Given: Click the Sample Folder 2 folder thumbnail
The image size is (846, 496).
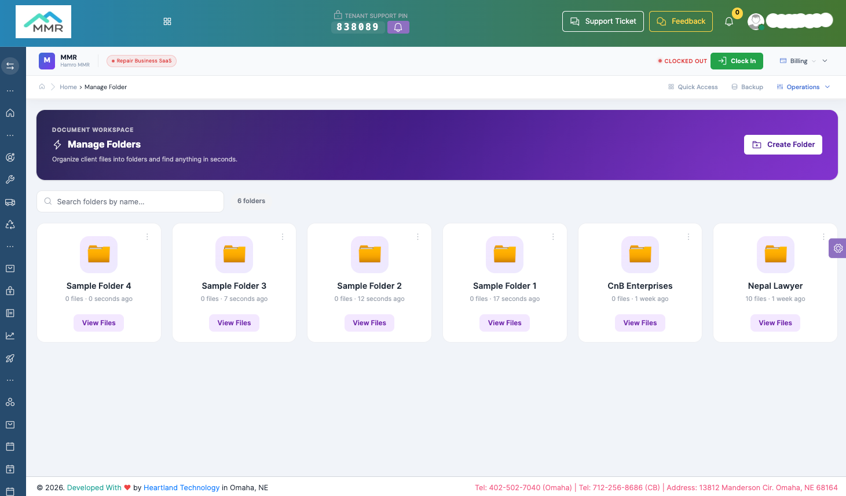Looking at the screenshot, I should point(369,254).
